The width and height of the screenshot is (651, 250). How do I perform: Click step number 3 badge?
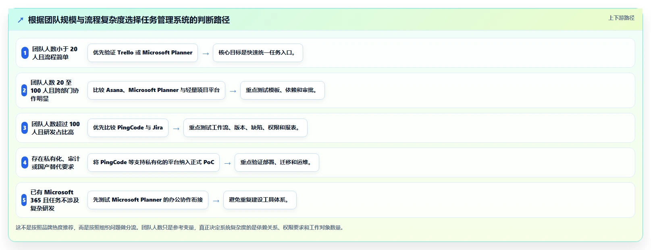point(25,128)
